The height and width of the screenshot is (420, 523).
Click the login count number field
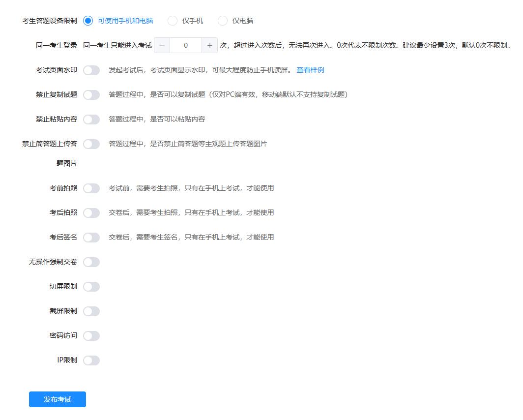[186, 45]
